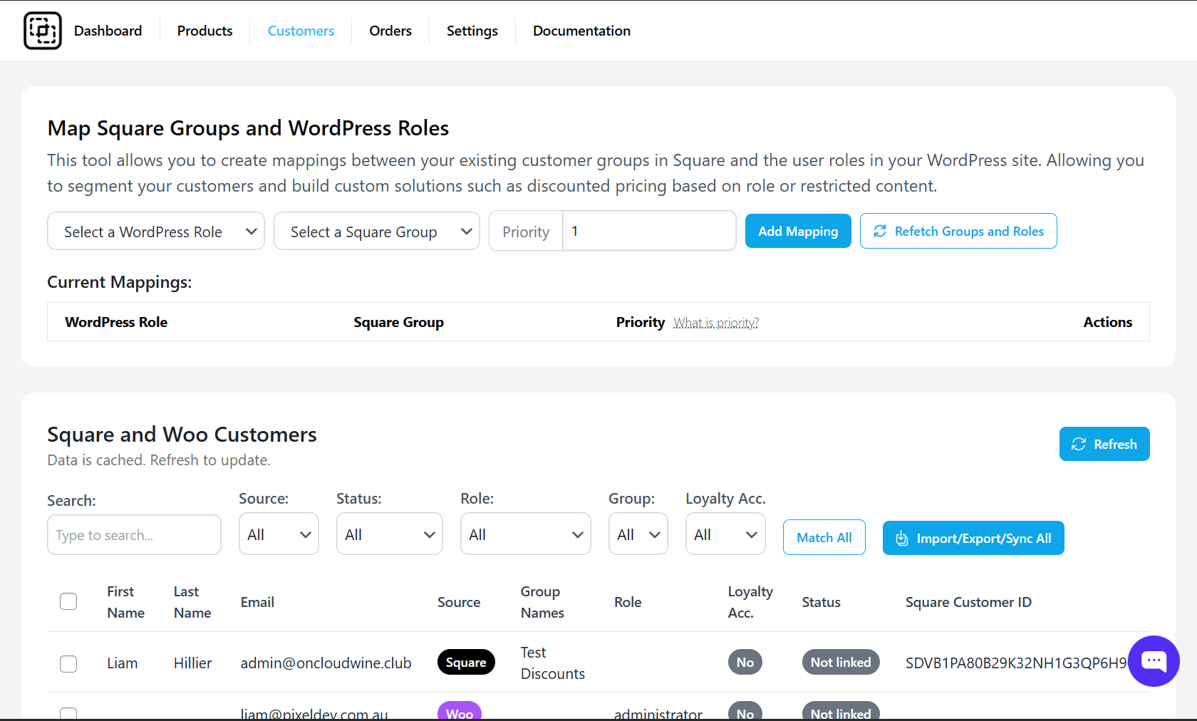
Task: Click the Refresh customers button
Action: tap(1104, 444)
